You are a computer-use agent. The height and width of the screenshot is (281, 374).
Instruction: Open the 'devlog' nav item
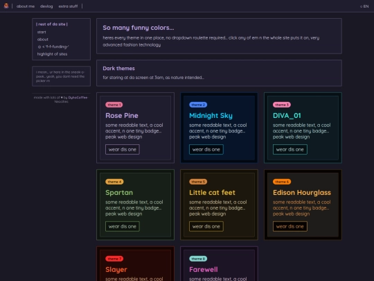[46, 6]
